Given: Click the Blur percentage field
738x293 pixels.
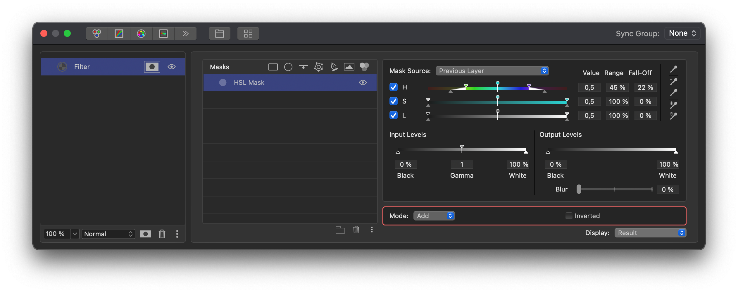Looking at the screenshot, I should pyautogui.click(x=668, y=190).
